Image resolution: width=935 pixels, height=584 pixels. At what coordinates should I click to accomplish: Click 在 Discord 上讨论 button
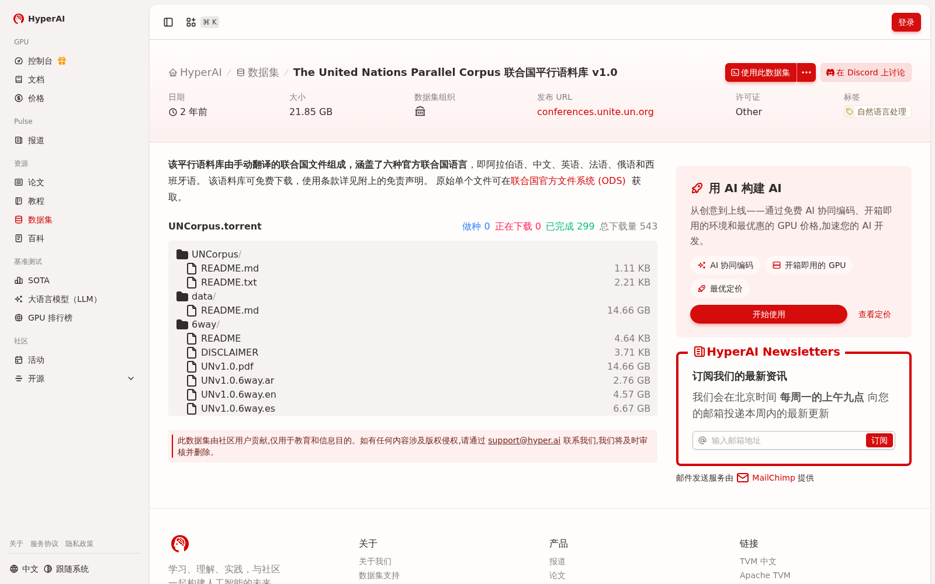coord(865,72)
